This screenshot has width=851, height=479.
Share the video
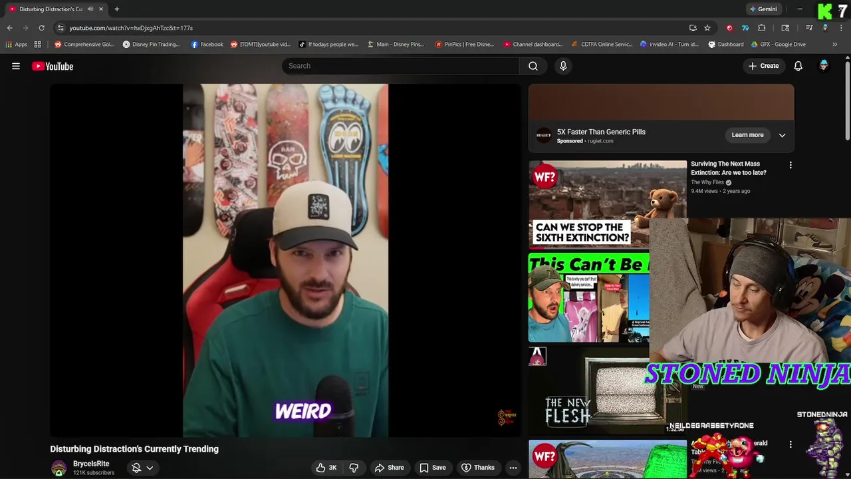(x=390, y=468)
